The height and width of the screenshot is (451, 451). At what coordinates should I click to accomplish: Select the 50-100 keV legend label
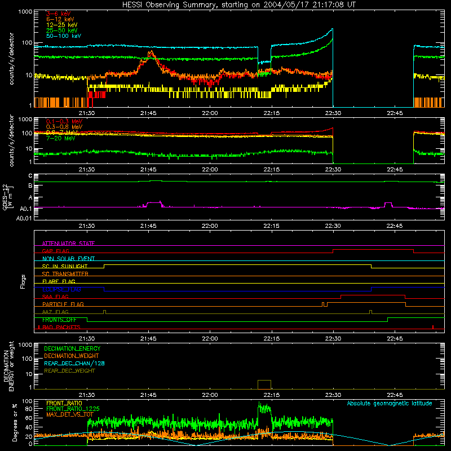(x=64, y=36)
